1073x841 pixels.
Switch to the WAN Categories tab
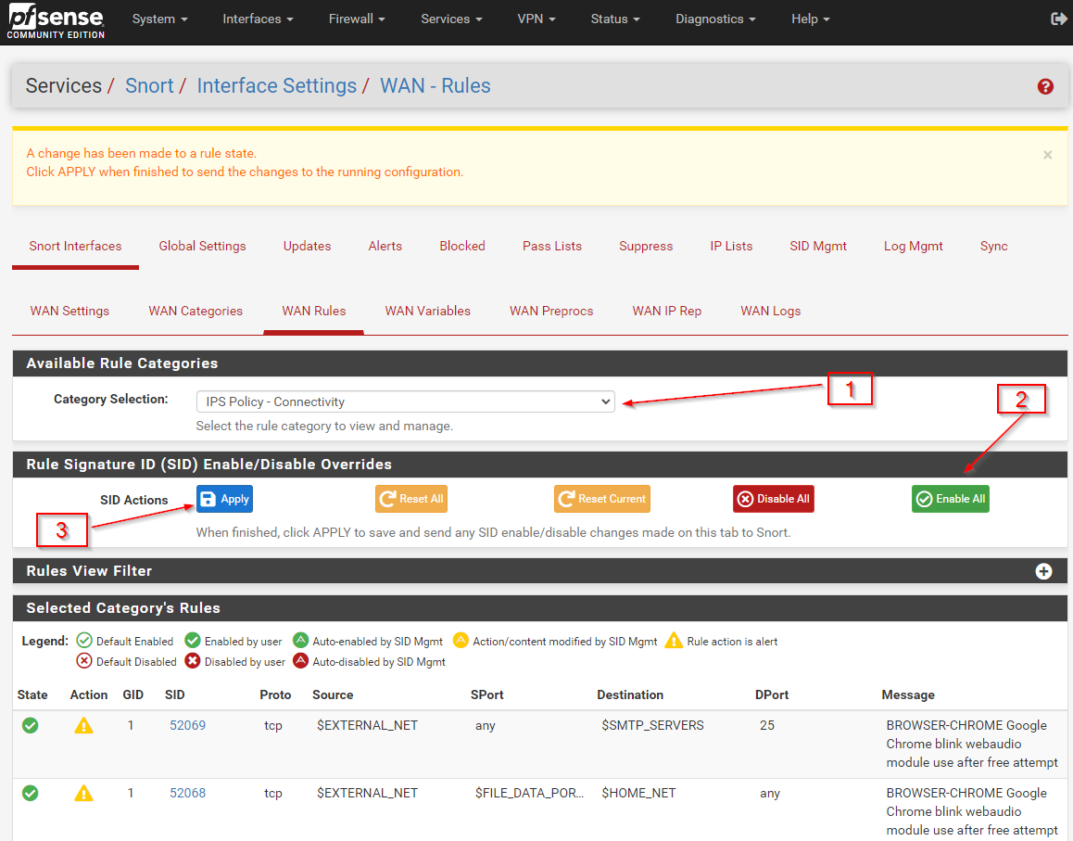click(x=196, y=311)
